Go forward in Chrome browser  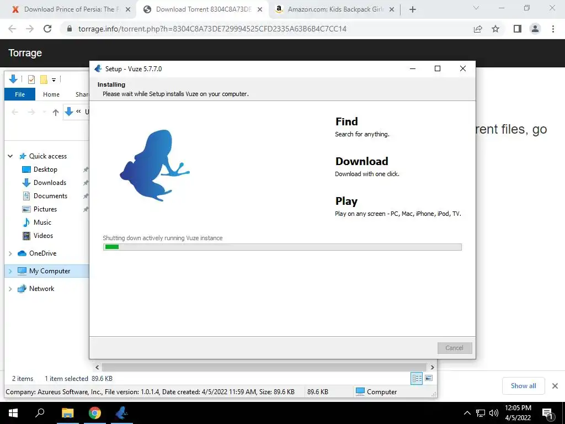pyautogui.click(x=30, y=29)
